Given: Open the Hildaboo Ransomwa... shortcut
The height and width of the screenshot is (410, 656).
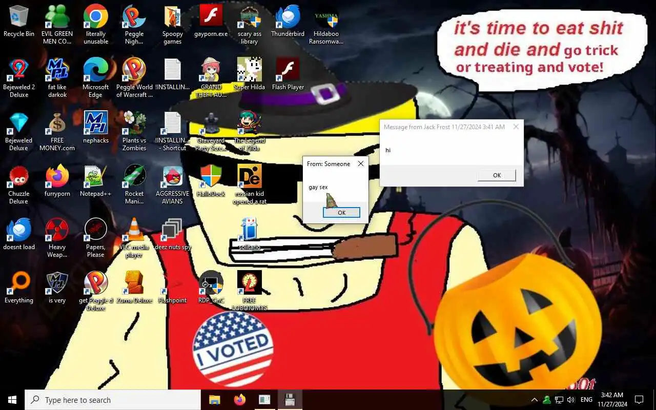Looking at the screenshot, I should tap(326, 25).
